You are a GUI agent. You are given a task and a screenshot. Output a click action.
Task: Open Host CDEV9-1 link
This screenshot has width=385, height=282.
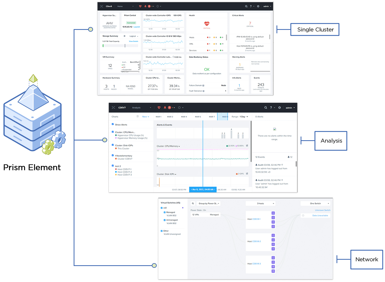click(x=256, y=219)
